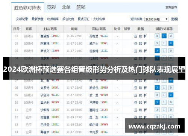Click home team 沙佩科 in row 11
188x136 pixels.
tap(45, 110)
